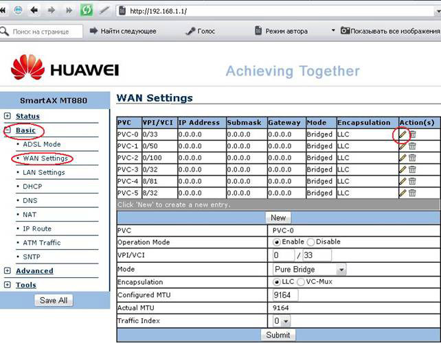Open the Status section link

coord(27,116)
